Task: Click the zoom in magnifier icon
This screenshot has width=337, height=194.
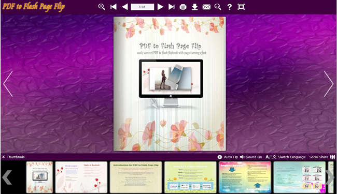Action: pyautogui.click(x=102, y=7)
